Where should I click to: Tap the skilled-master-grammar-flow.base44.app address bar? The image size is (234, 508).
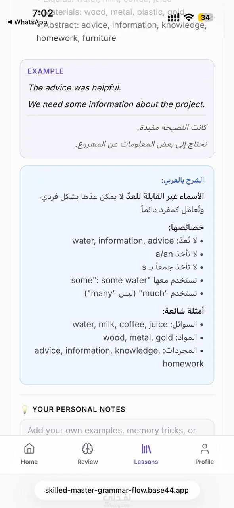pos(117,490)
